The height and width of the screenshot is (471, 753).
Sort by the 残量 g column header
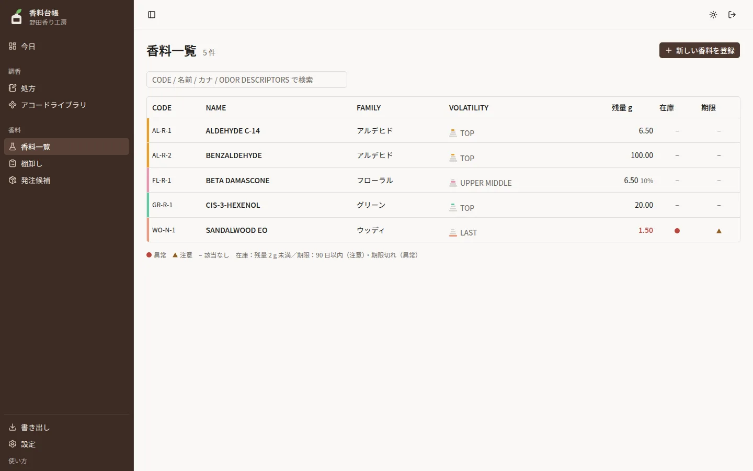(622, 108)
